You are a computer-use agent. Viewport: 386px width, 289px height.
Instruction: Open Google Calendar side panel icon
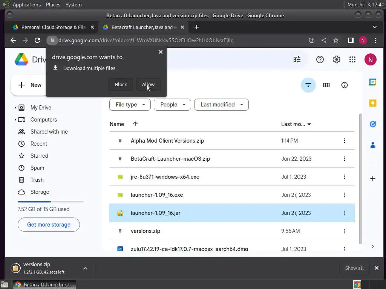pyautogui.click(x=372, y=82)
